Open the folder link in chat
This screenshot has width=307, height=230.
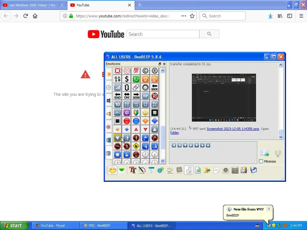(x=174, y=133)
